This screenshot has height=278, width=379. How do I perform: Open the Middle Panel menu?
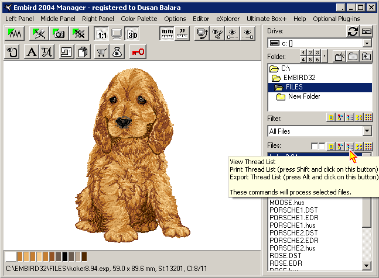58,19
